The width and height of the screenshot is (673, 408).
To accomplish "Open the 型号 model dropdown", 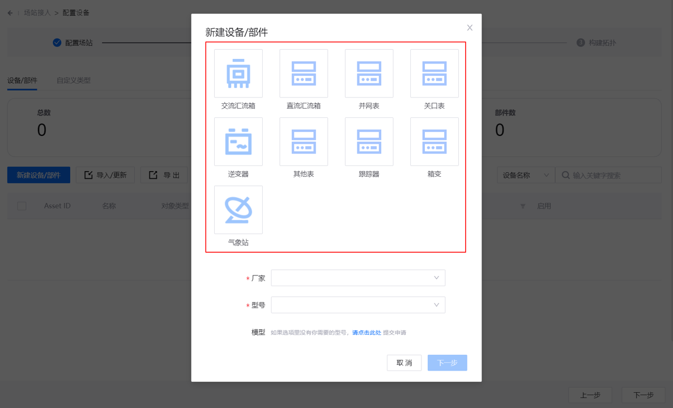I will [x=358, y=305].
